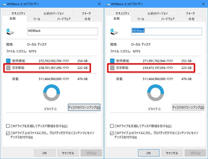The height and width of the screenshot is (159, 208).
Task: Open 以前のバージョン tab in left window
Action: coord(54,13)
